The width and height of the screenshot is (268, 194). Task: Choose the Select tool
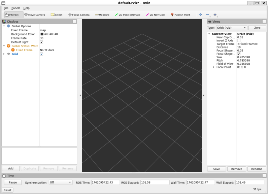[x=57, y=15]
